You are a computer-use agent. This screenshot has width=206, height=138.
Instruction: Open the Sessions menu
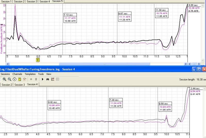[x=5, y=74]
